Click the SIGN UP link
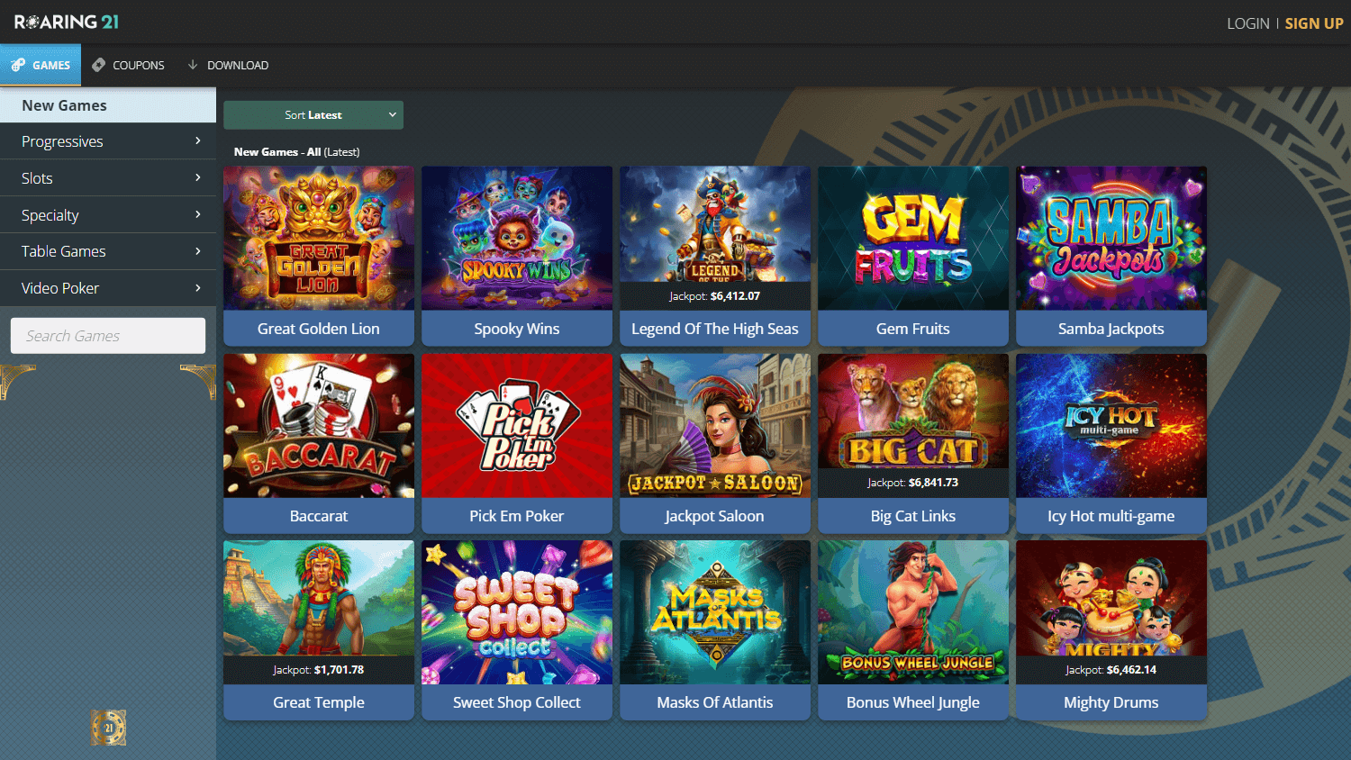Screen dimensions: 1351x760 [1314, 23]
